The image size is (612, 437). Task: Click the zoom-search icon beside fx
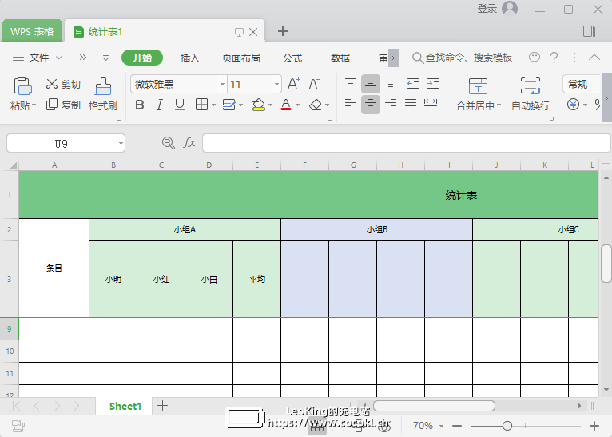(169, 143)
